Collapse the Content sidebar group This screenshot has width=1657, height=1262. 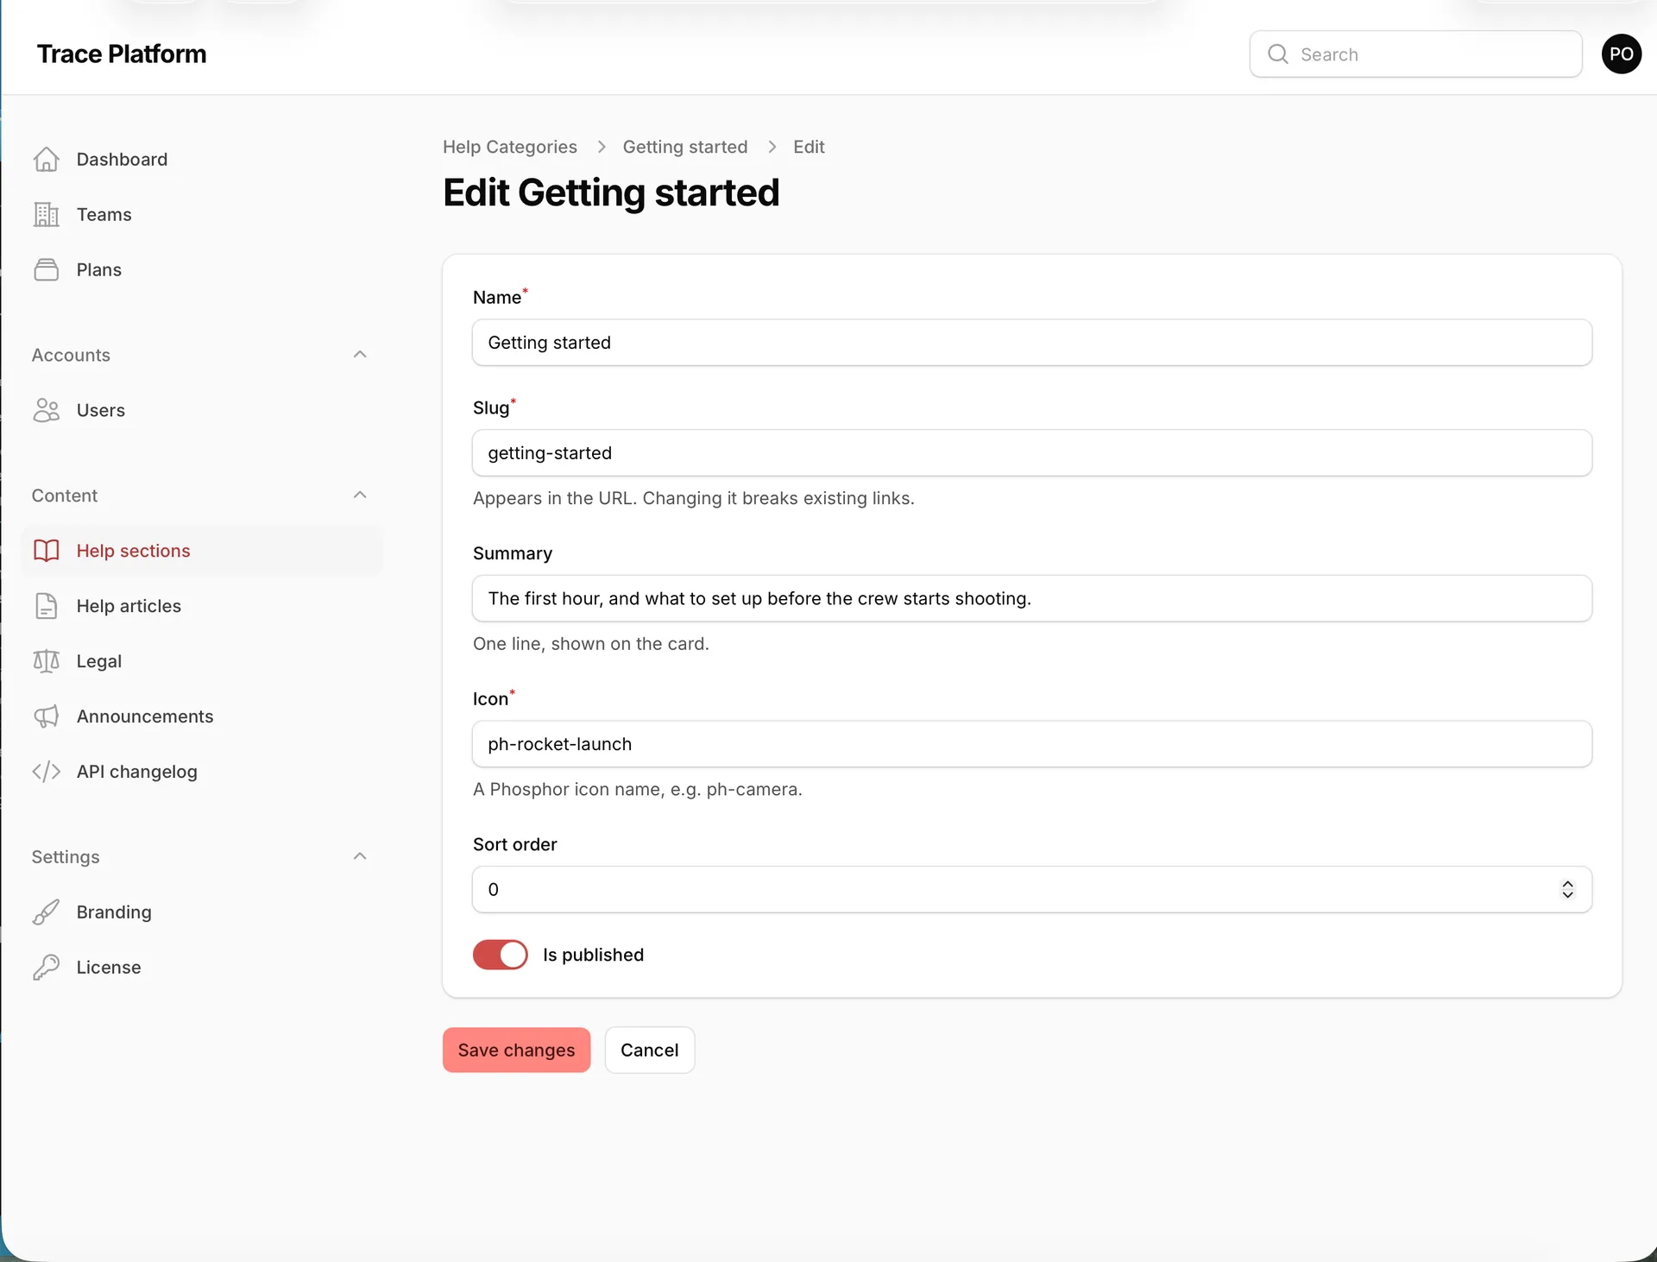pos(360,495)
